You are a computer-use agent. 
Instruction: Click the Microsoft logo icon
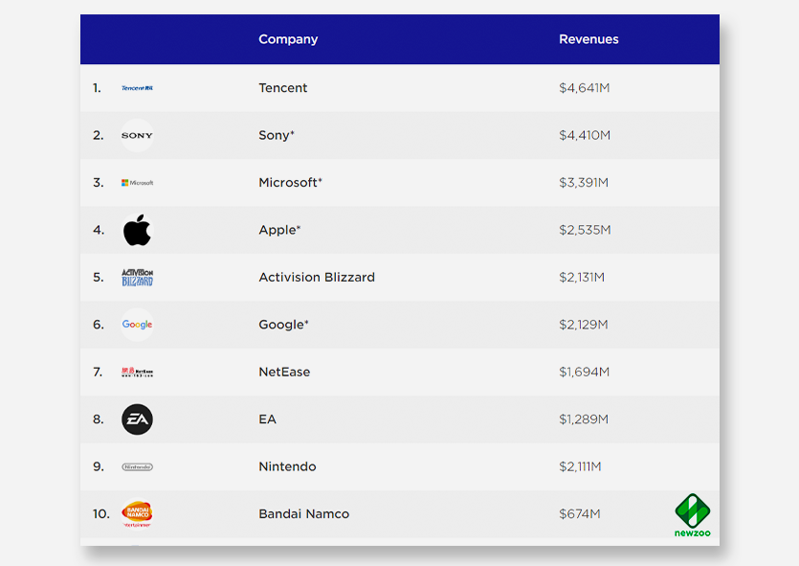point(137,183)
